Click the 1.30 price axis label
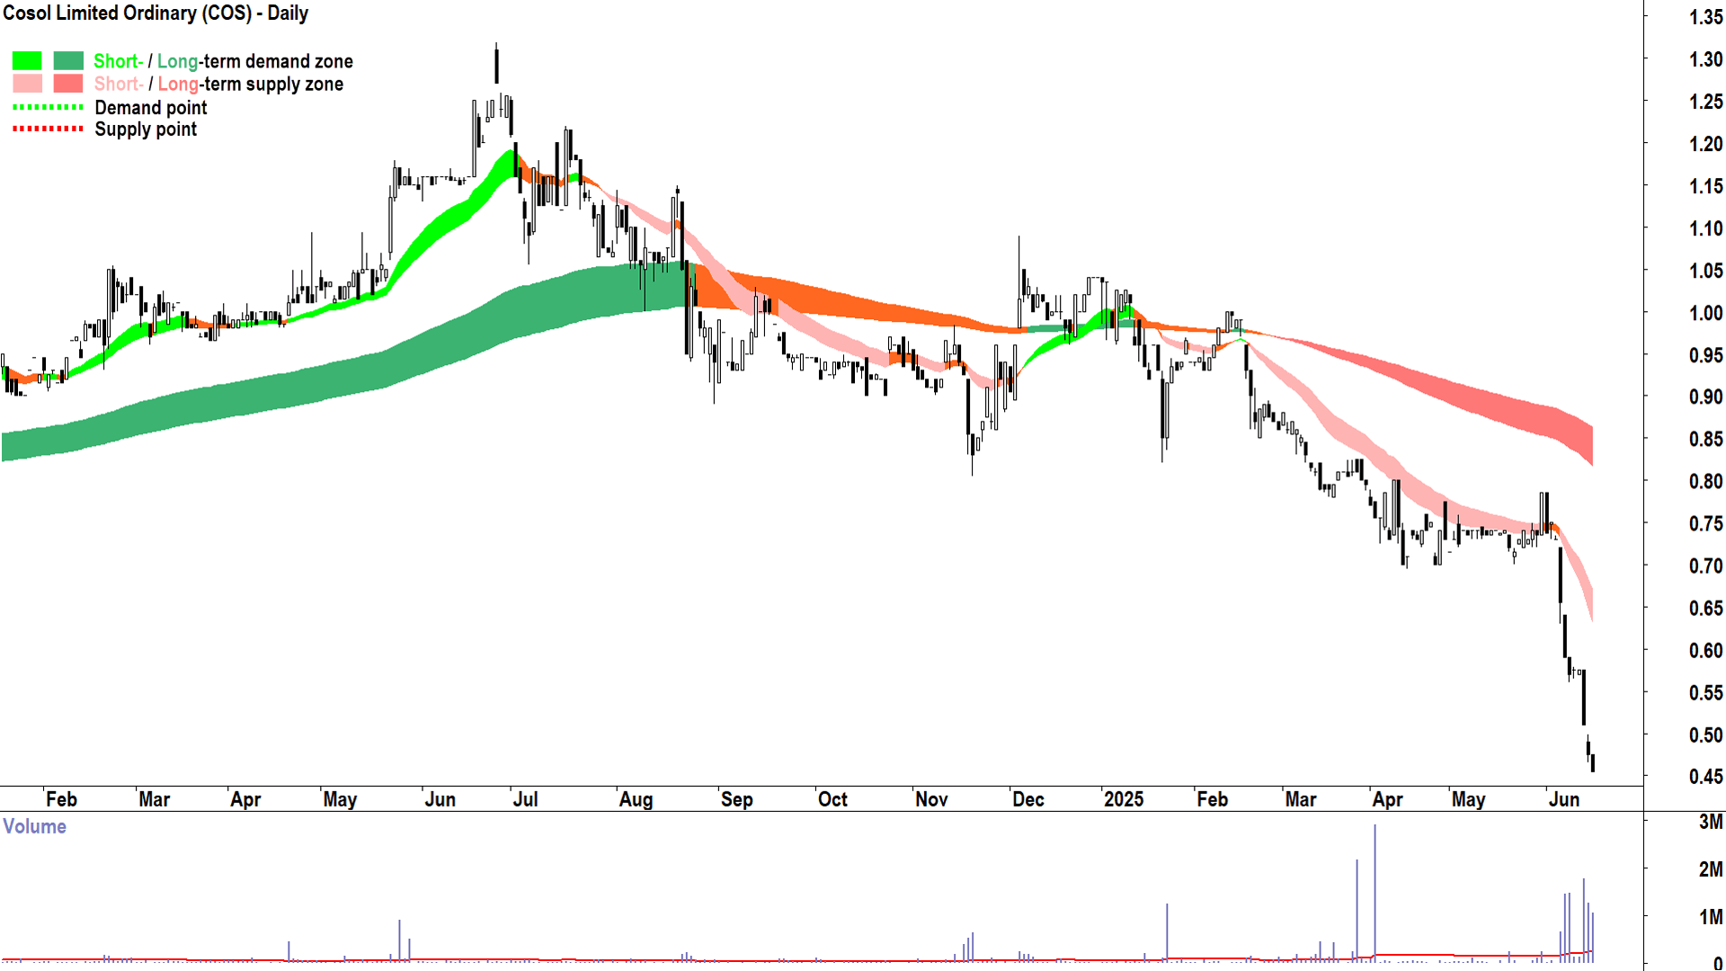The height and width of the screenshot is (971, 1726). [x=1705, y=59]
